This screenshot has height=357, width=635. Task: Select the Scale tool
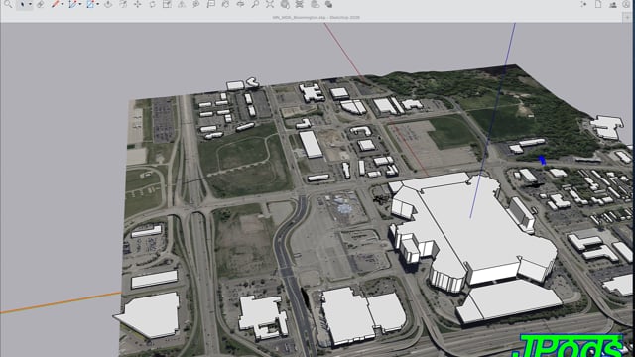pos(167,4)
